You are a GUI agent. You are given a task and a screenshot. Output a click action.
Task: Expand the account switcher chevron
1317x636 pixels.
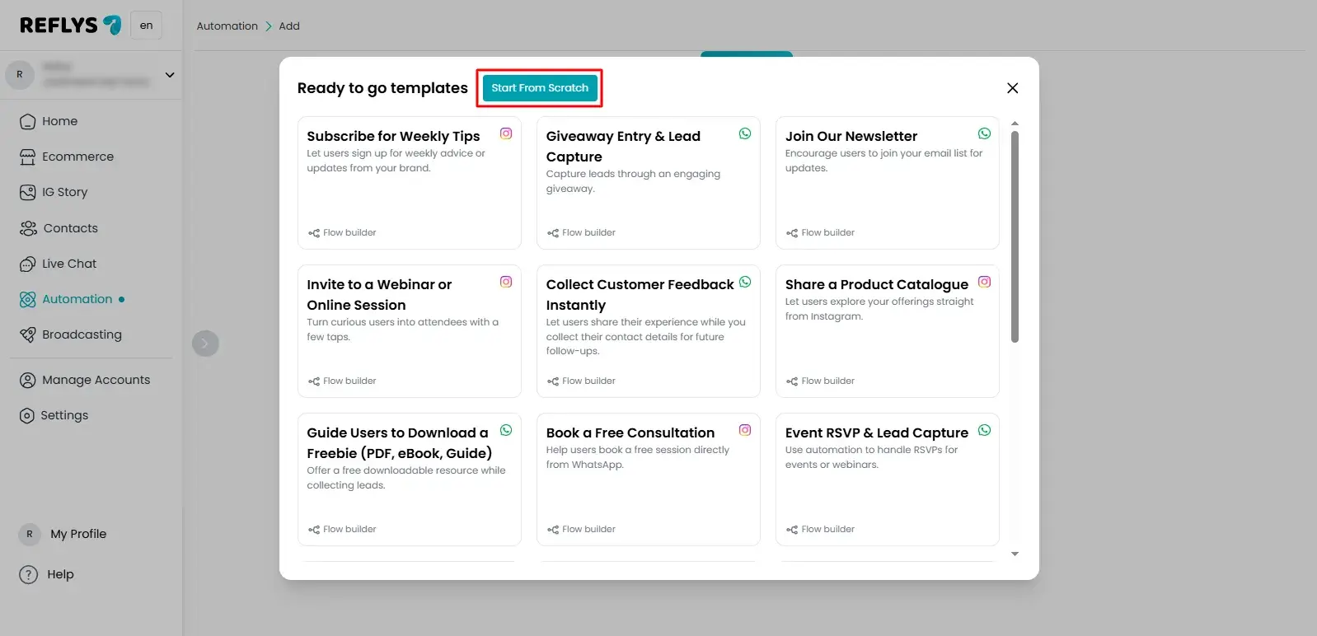(170, 75)
